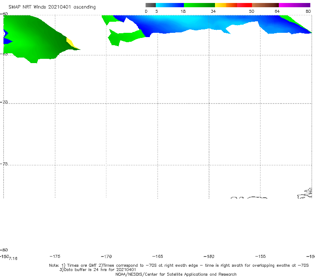
Task: Click the green wind blob near -170 longitude
Action: click(x=125, y=37)
